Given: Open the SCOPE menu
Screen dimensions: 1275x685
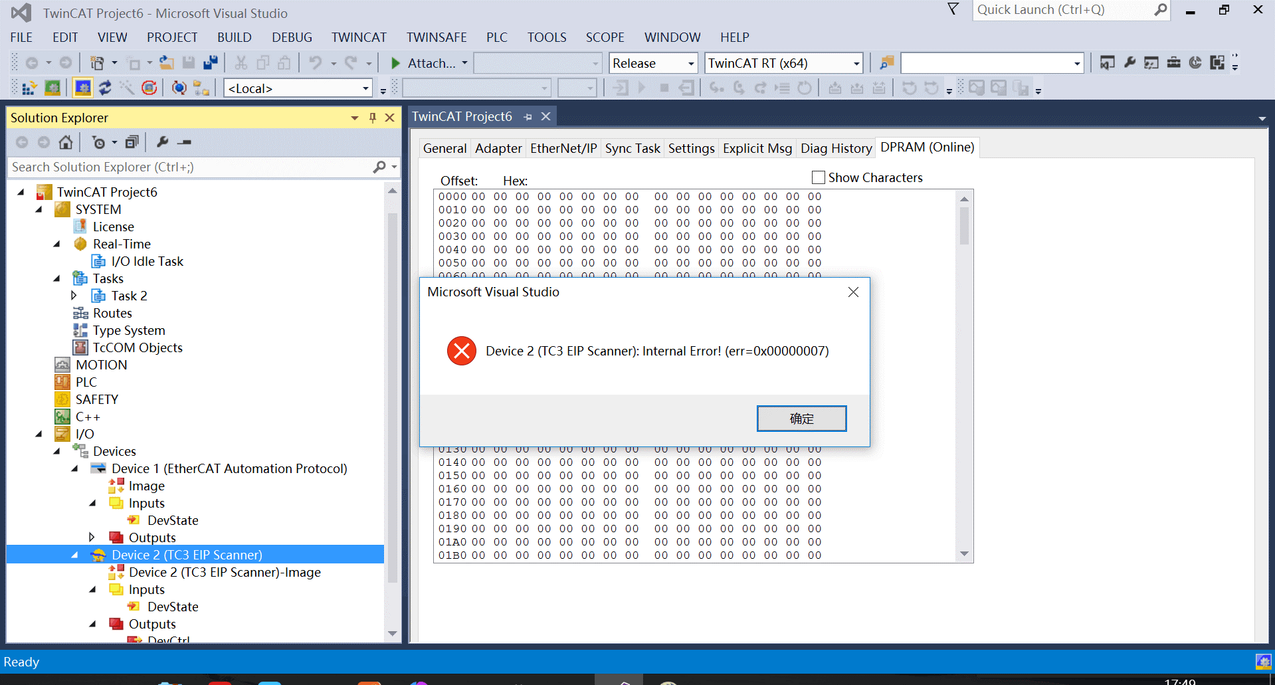Looking at the screenshot, I should (605, 37).
